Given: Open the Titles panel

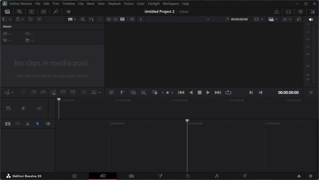Looking at the screenshot, I should click(x=44, y=12).
